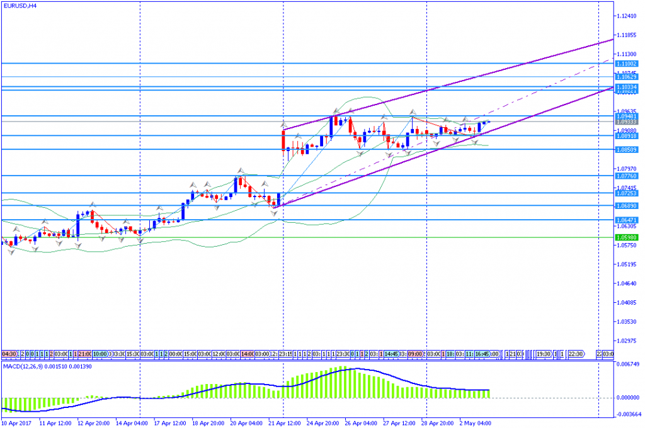
Task: Click the 1.05195 price scale value
Action: 627,264
